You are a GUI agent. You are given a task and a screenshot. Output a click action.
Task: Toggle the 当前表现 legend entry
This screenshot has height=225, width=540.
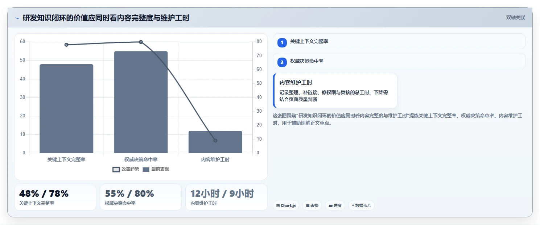[156, 169]
